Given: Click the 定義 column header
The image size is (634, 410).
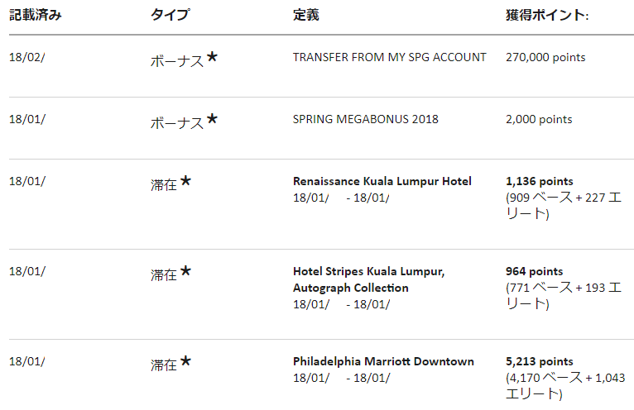Looking at the screenshot, I should 305,15.
